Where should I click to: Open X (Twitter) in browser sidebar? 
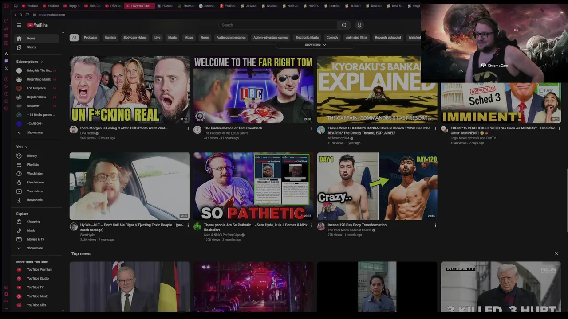[x=6, y=68]
